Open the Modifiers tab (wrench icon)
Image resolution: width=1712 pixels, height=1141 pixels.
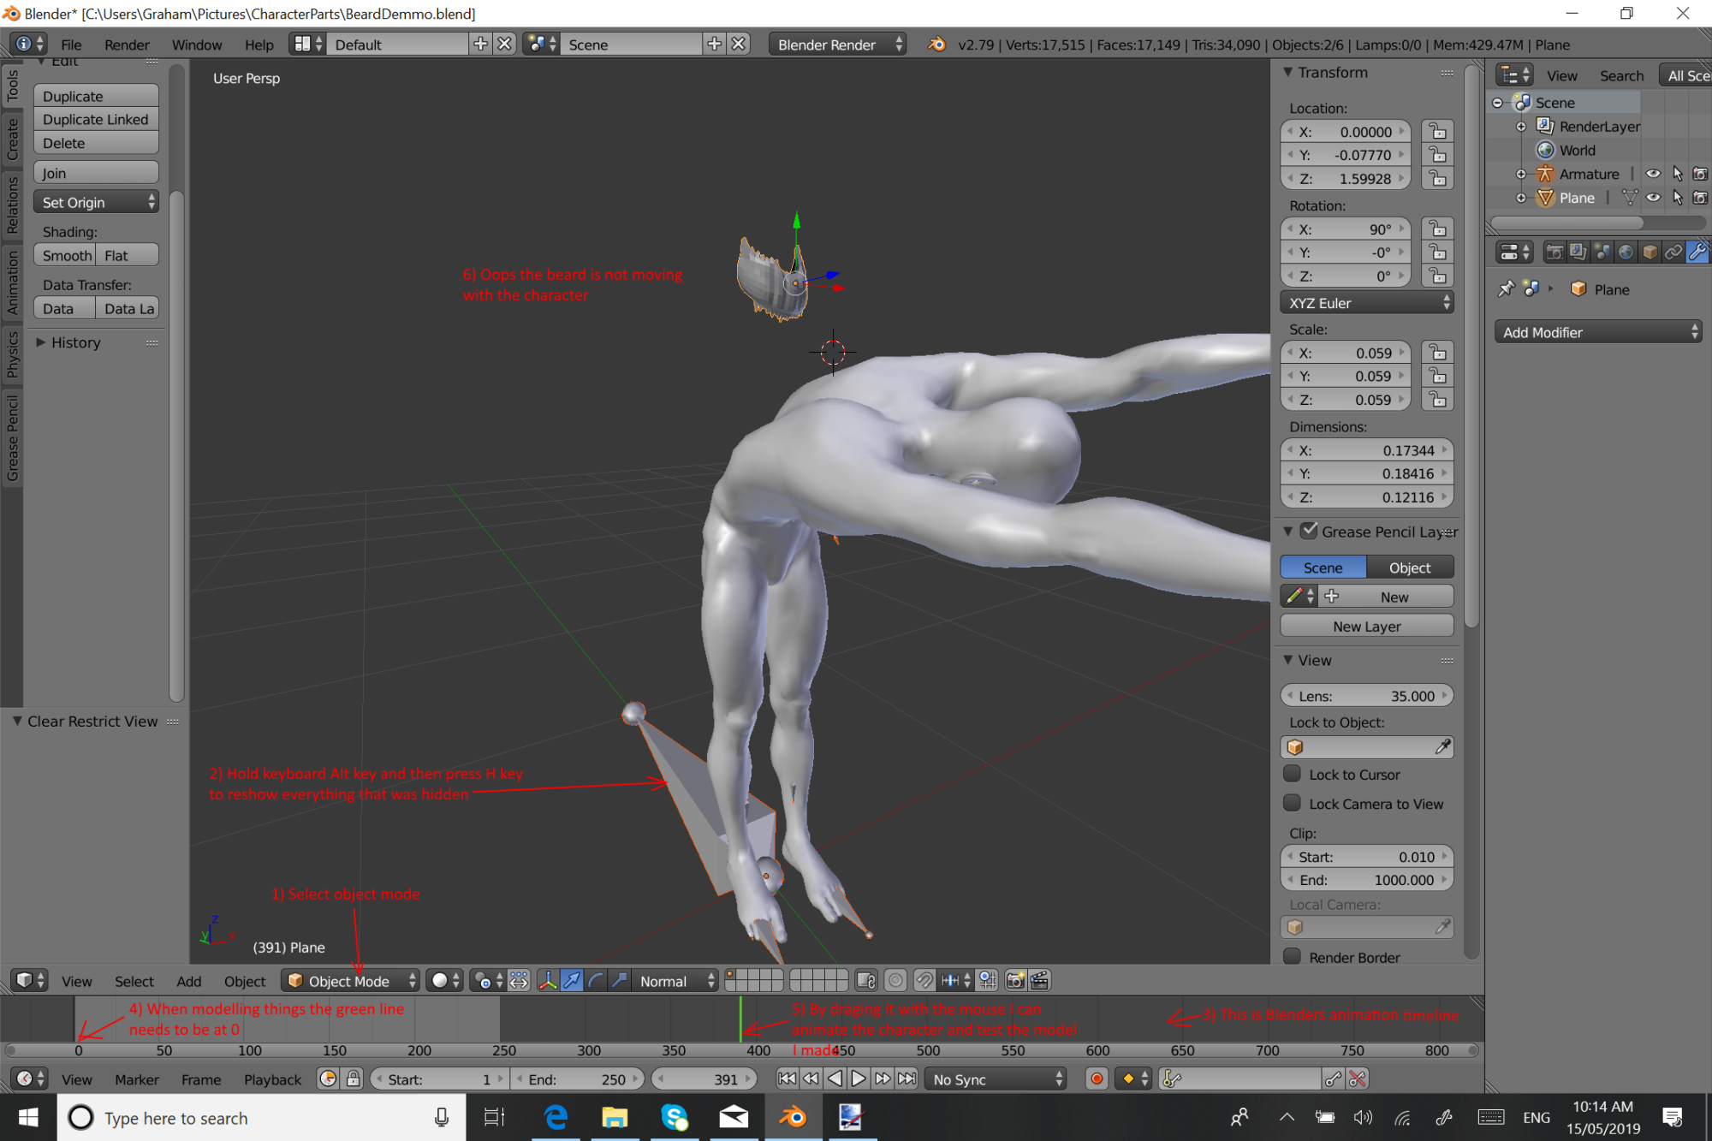[x=1697, y=253]
